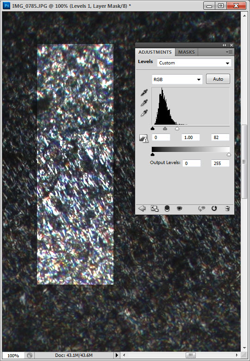Select the gray point eyedropper

pyautogui.click(x=144, y=103)
